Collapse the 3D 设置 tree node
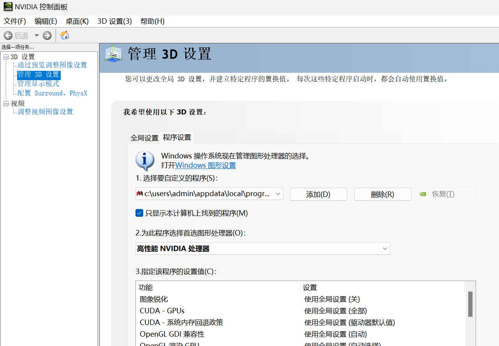This screenshot has width=499, height=346. pos(6,57)
